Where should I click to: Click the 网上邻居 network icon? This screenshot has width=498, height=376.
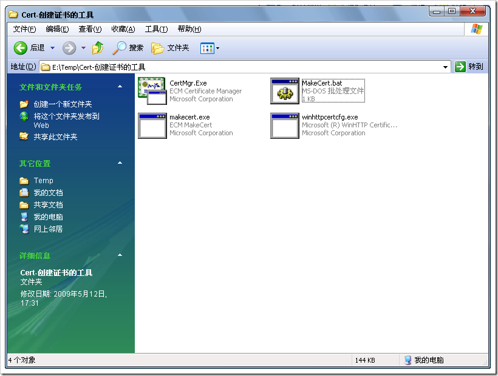24,229
